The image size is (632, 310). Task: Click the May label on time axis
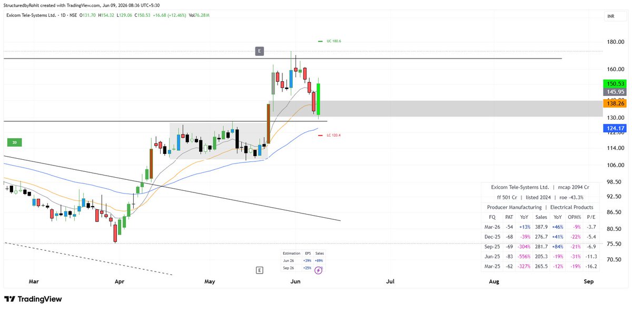click(x=210, y=282)
